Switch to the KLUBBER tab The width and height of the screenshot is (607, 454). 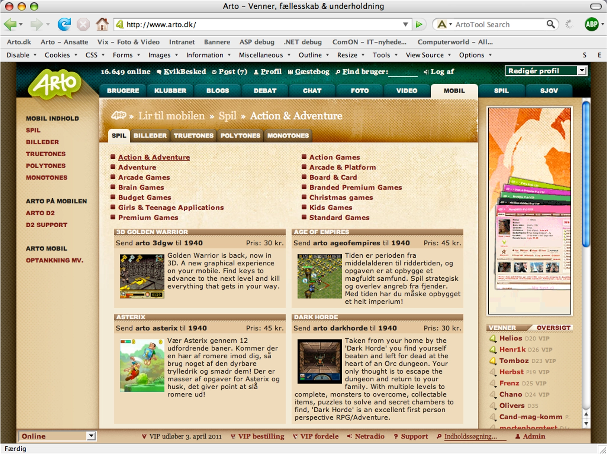[x=170, y=91]
